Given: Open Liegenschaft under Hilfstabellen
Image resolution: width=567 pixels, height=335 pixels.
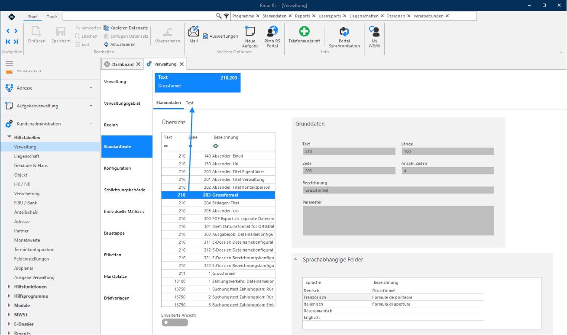Looking at the screenshot, I should tap(27, 156).
